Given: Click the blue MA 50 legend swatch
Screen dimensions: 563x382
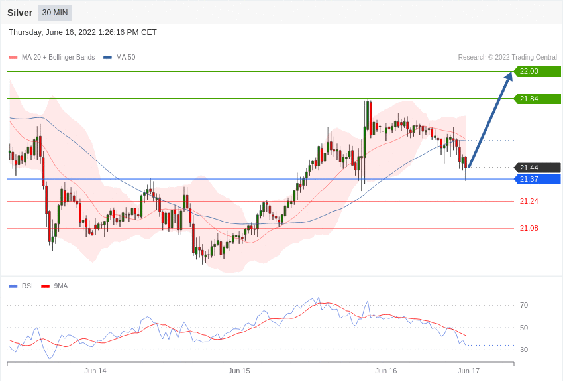Looking at the screenshot, I should (x=107, y=58).
